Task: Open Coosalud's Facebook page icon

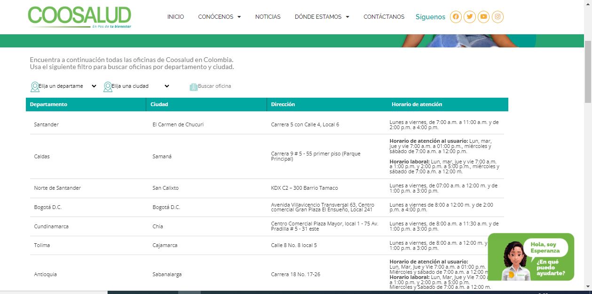Action: [456, 17]
